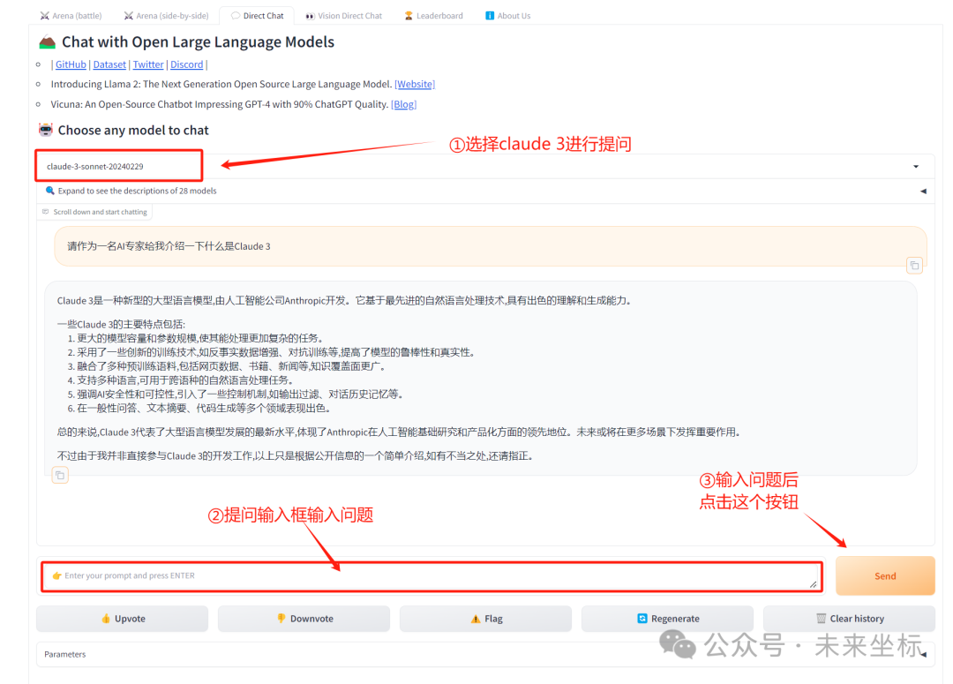
Task: Click the resize handle of the prompt box
Action: pyautogui.click(x=814, y=583)
